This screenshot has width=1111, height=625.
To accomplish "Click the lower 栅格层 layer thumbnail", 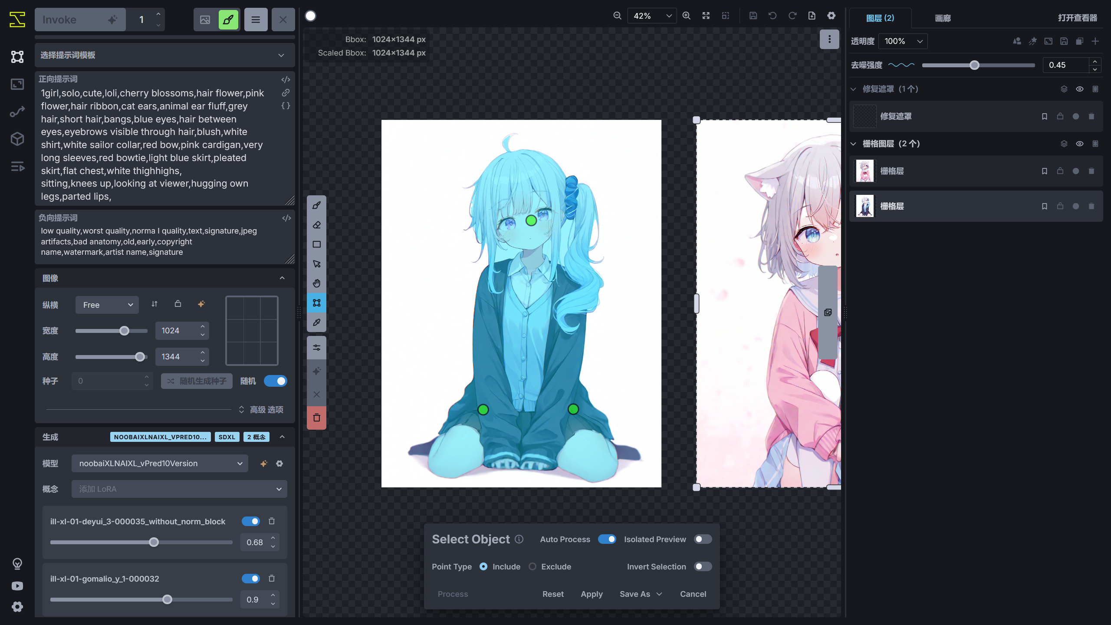I will click(x=864, y=206).
